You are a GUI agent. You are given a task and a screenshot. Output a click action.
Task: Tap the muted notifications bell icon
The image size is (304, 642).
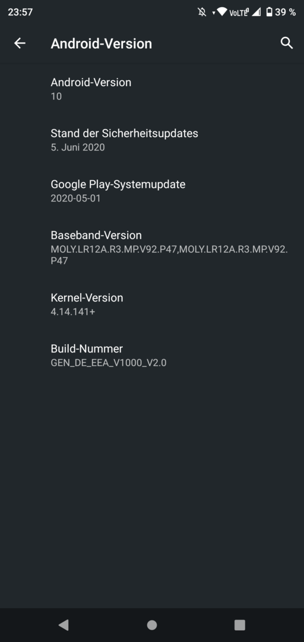pyautogui.click(x=202, y=12)
